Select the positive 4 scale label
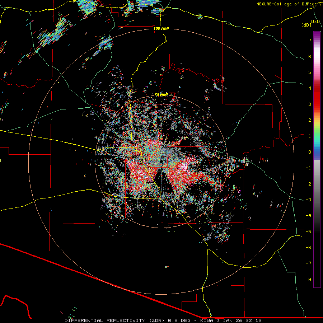 (x=310, y=88)
